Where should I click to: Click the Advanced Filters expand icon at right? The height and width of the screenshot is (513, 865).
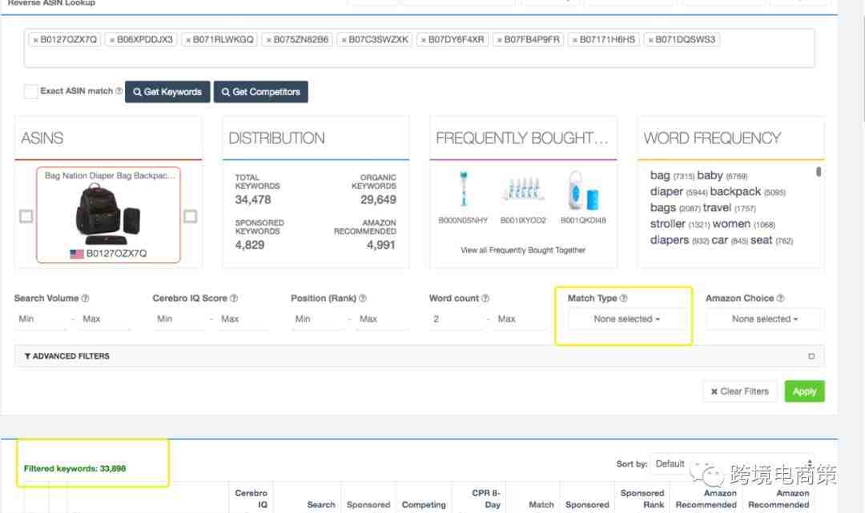click(x=811, y=356)
